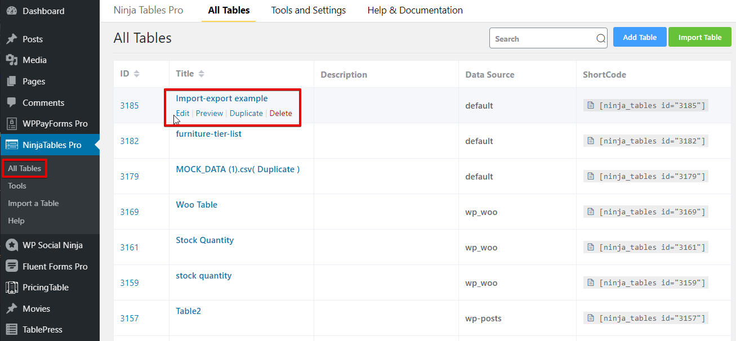Click Duplicate under Import-export example
The width and height of the screenshot is (736, 341).
point(246,113)
